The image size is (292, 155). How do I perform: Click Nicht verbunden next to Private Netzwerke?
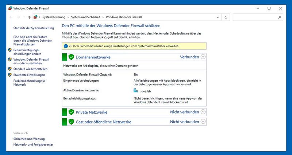[x=185, y=112]
